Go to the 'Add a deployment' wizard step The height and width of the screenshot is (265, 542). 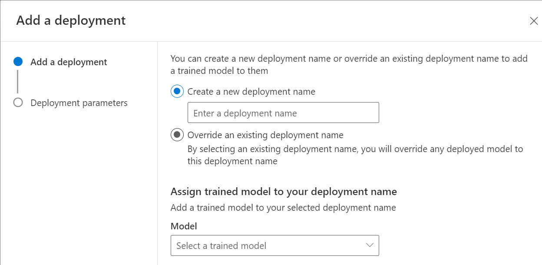68,62
